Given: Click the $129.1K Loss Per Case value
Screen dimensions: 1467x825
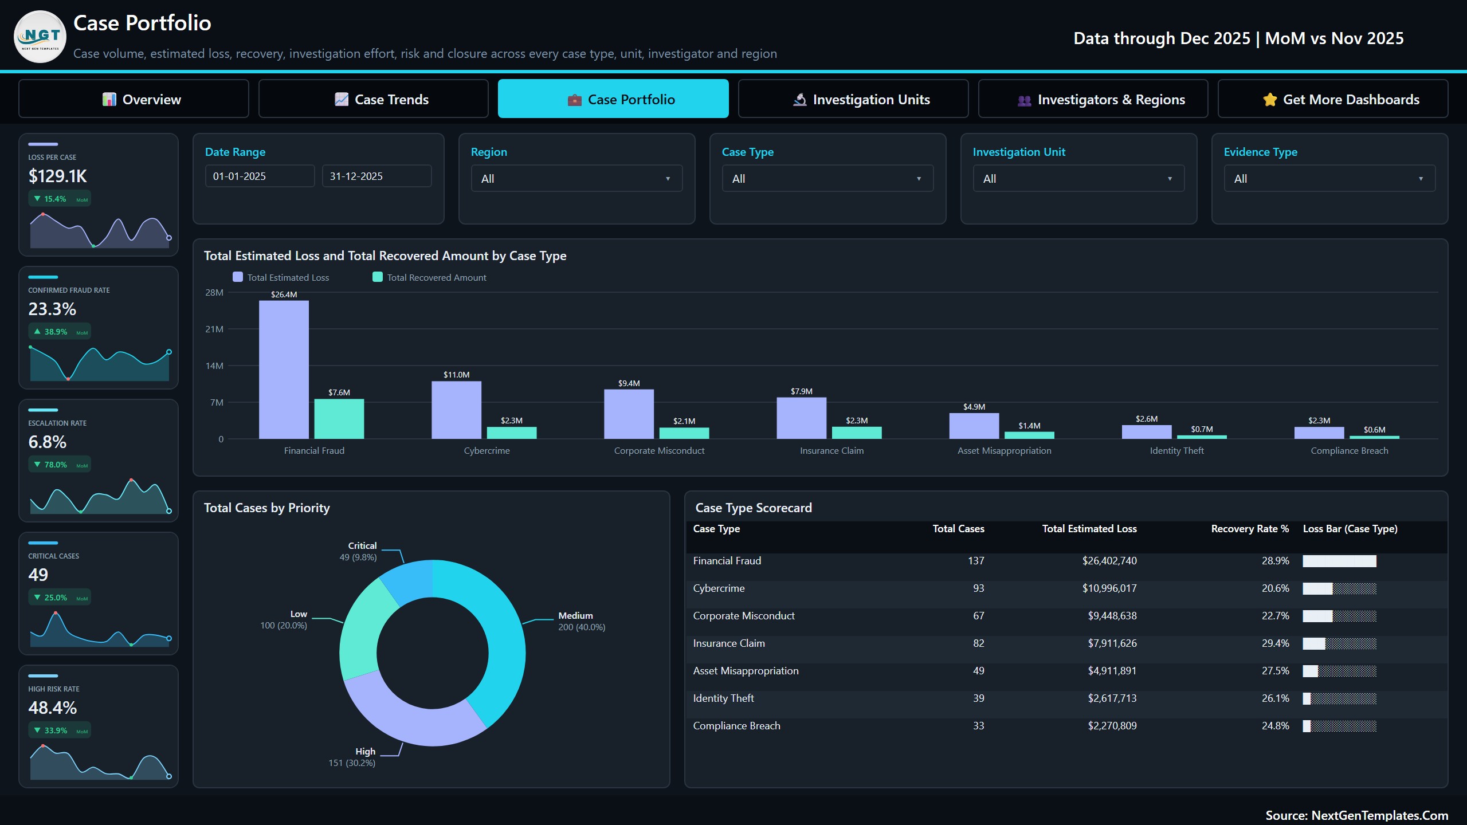Looking at the screenshot, I should [58, 176].
